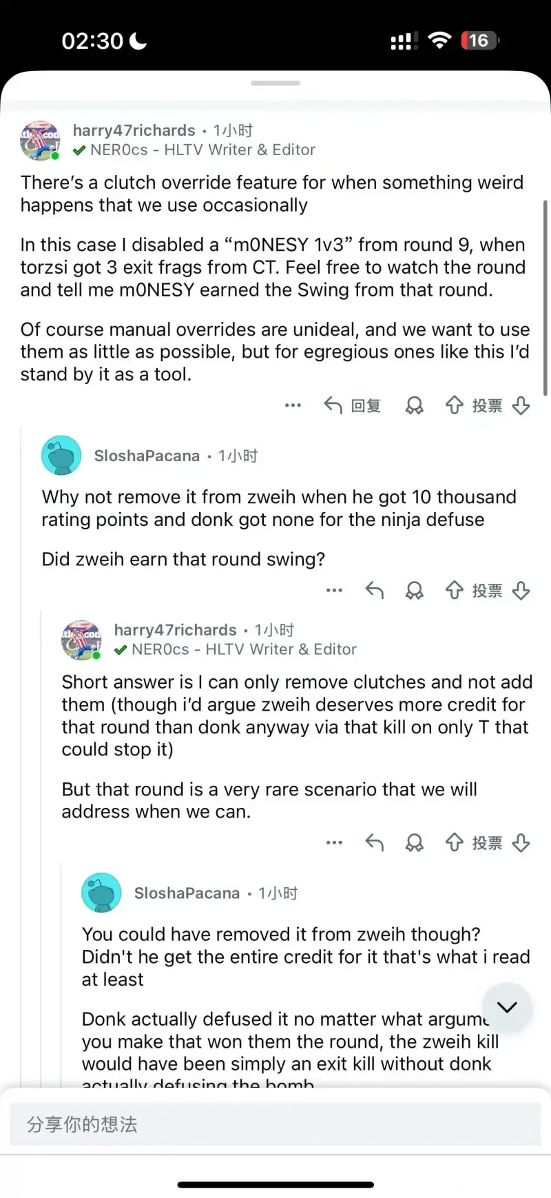This screenshot has width=551, height=1198.
Task: Upvote SloshaPacana's comment asking about zweih round swing
Action: click(454, 591)
